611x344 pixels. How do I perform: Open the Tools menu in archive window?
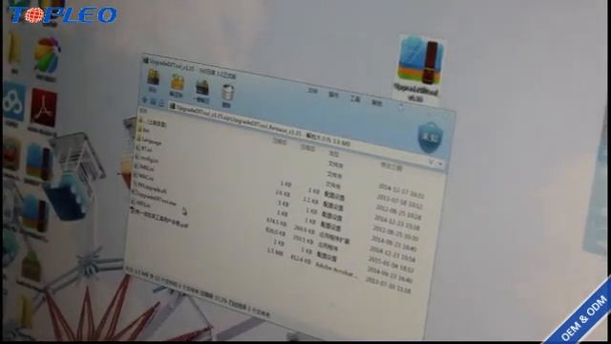354,99
